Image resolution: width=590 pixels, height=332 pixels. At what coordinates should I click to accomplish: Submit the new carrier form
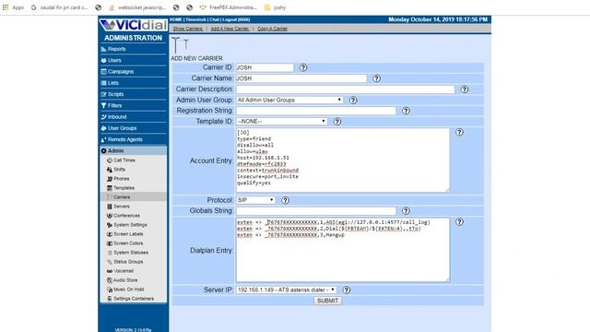[328, 301]
